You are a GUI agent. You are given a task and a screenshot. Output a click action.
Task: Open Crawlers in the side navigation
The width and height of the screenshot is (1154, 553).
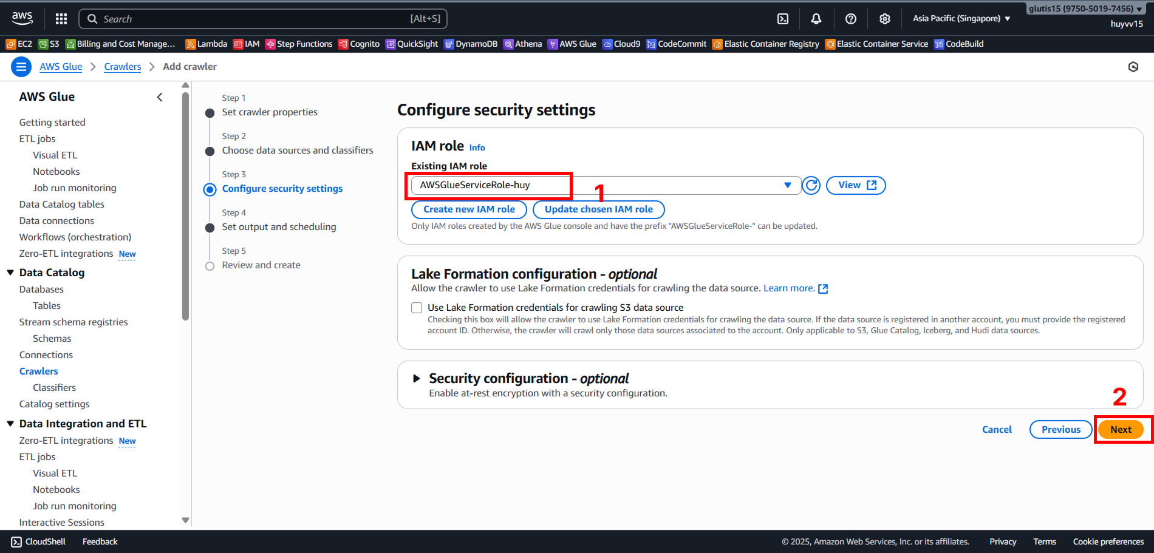38,371
